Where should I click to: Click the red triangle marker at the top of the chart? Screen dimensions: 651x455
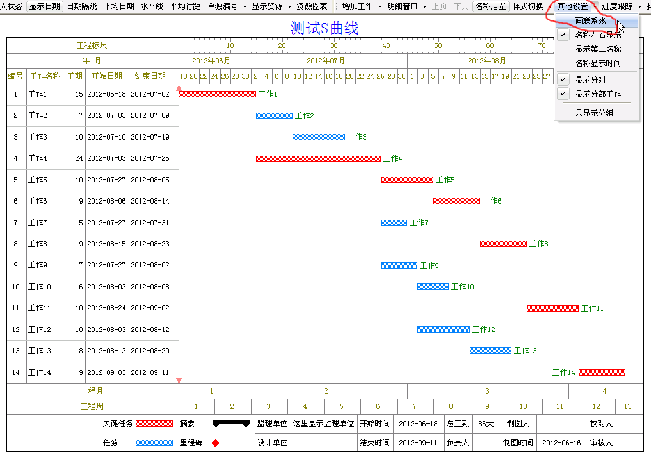(179, 88)
